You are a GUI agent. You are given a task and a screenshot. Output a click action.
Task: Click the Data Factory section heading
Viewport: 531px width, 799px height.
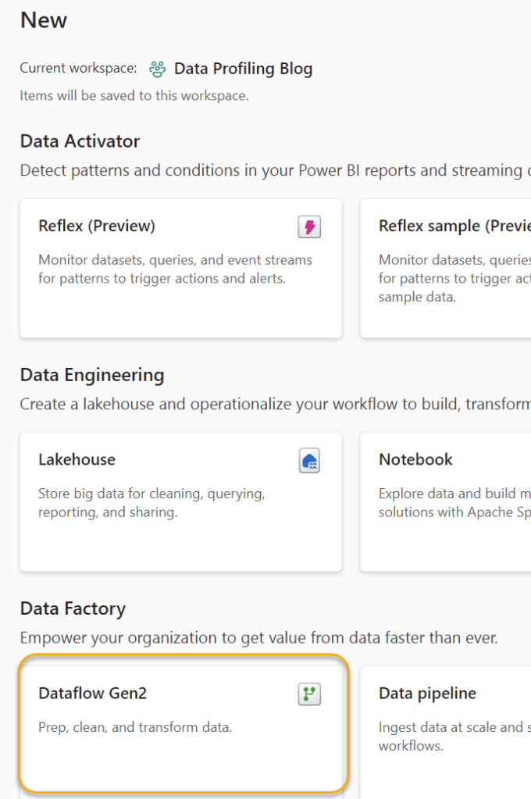click(x=73, y=608)
